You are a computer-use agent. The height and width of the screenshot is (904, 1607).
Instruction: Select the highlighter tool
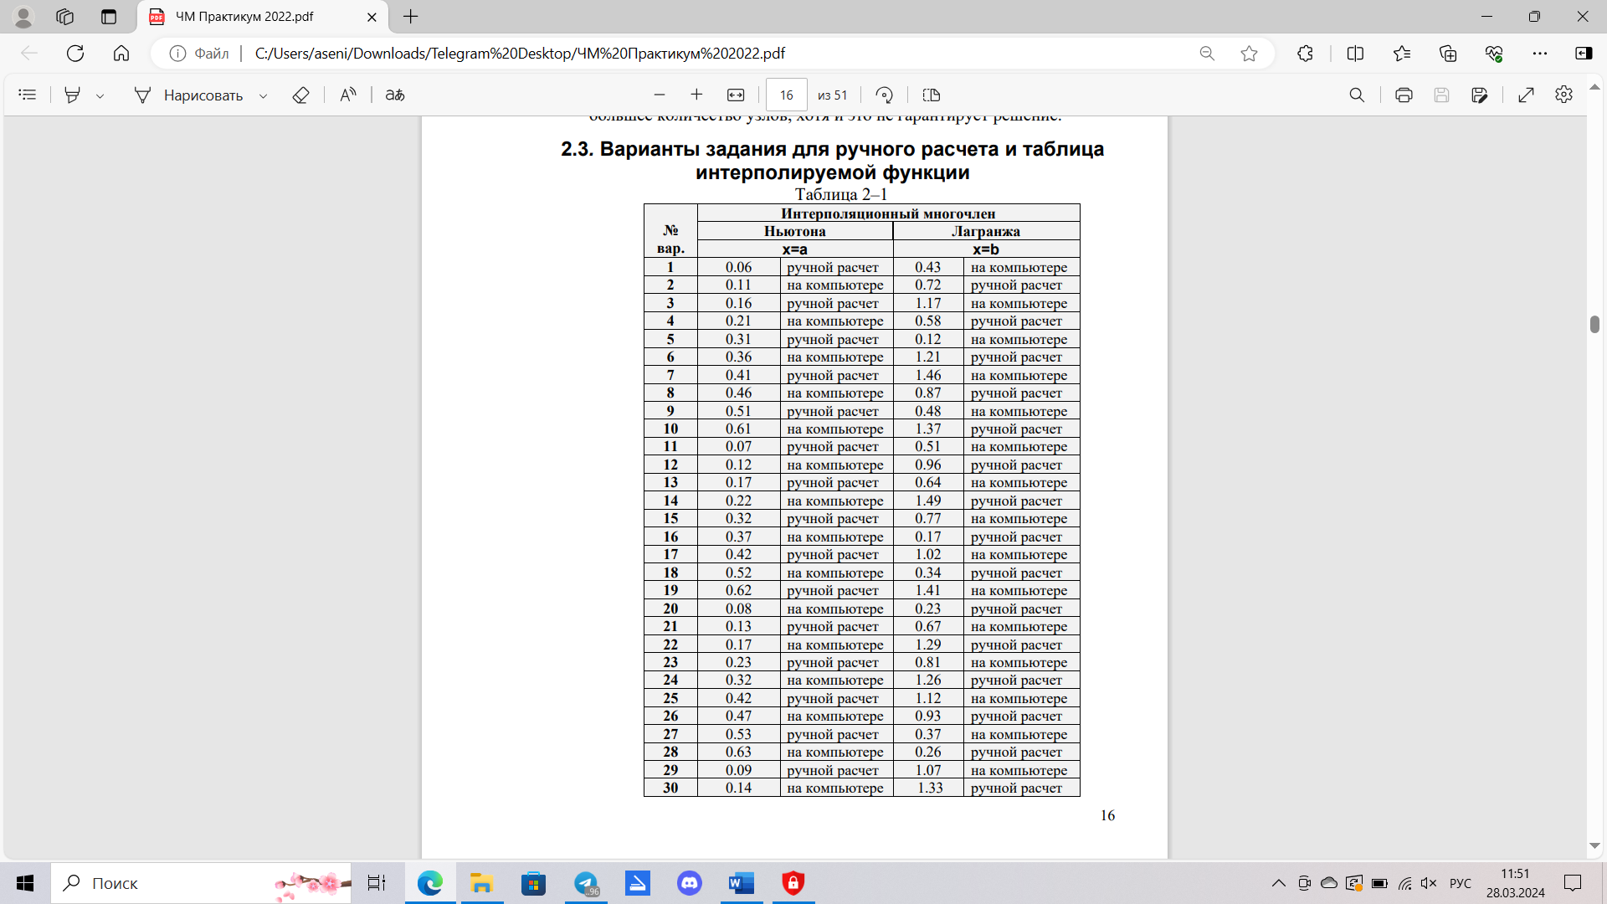point(73,95)
